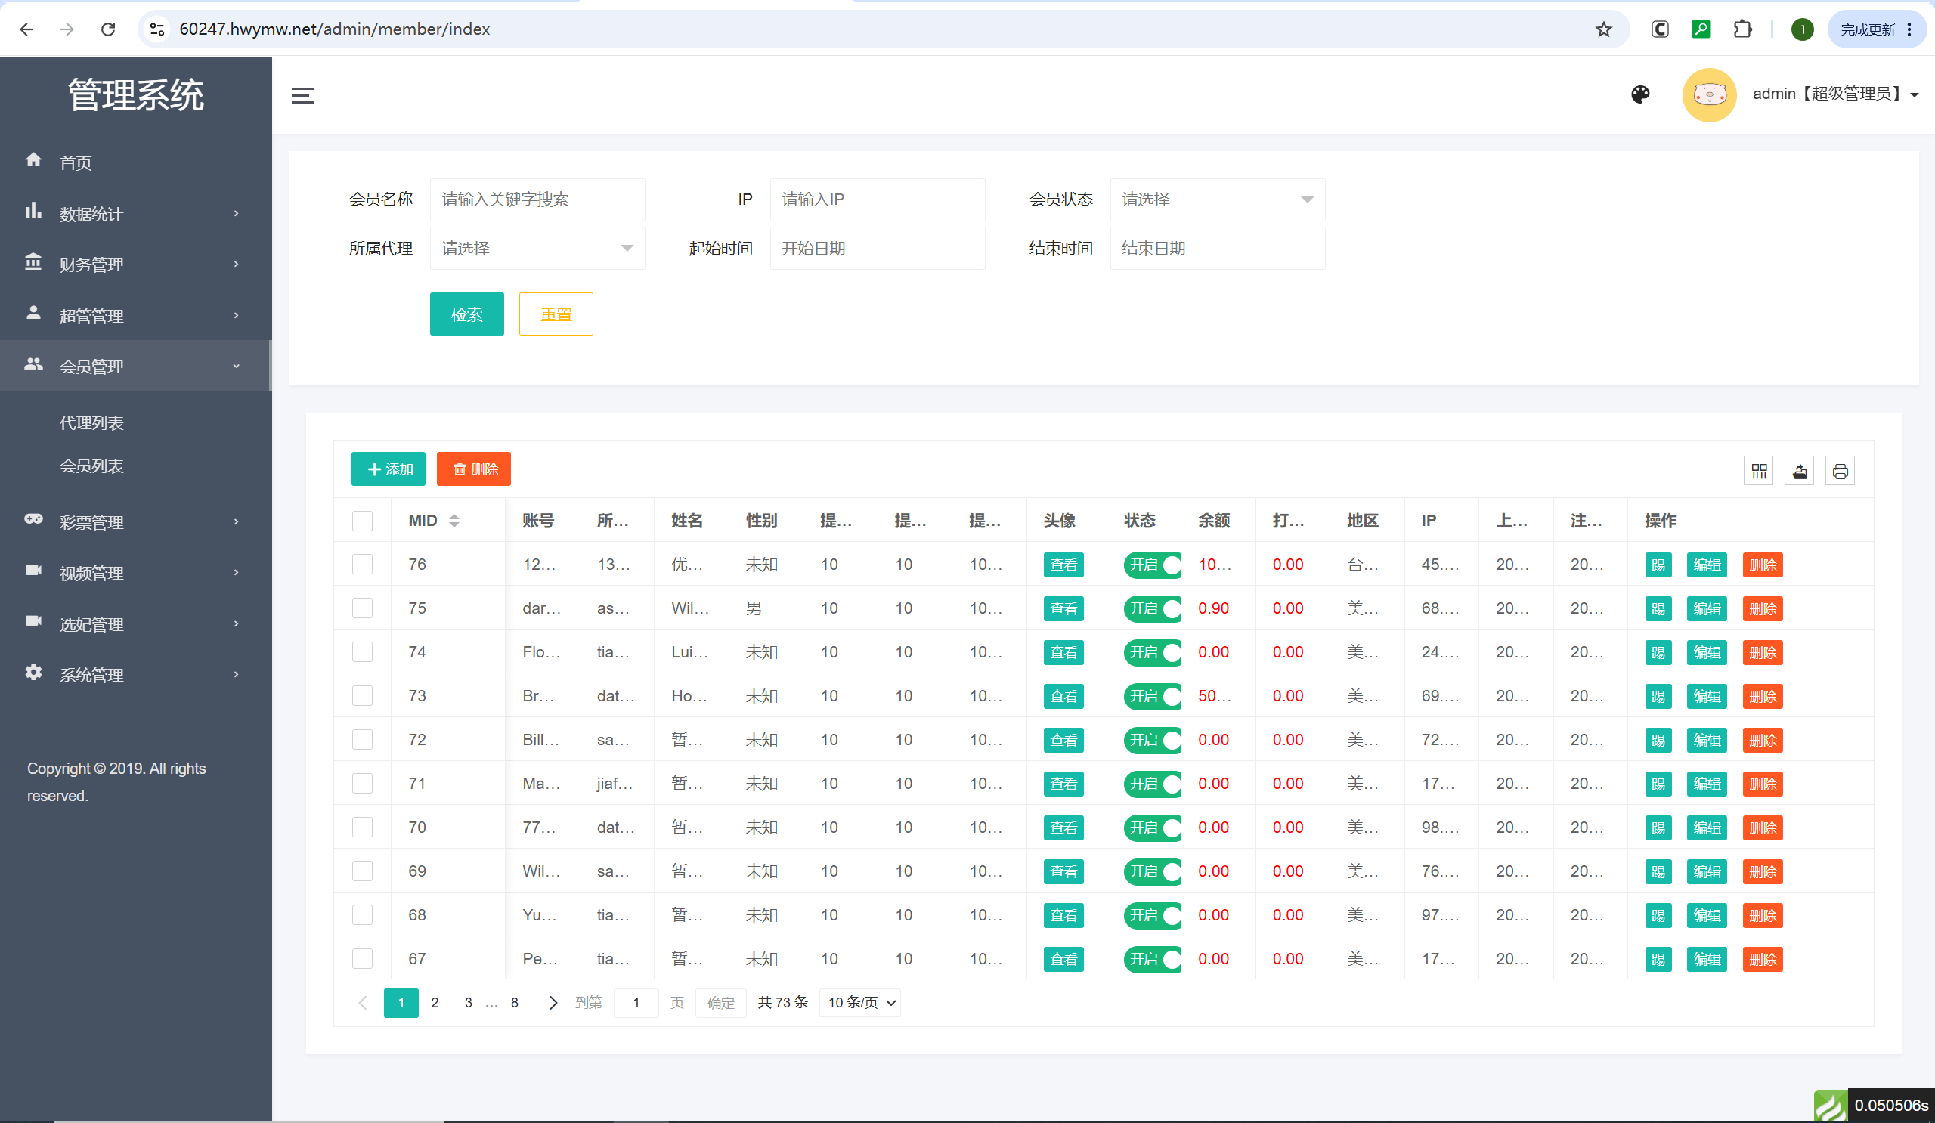
Task: Click the bank icon for 财务管理
Action: pyautogui.click(x=34, y=261)
